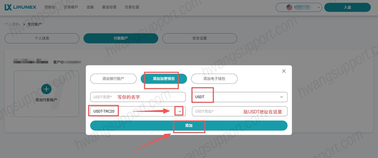
Task: Select the 添加电子钱包 option
Action: point(214,79)
